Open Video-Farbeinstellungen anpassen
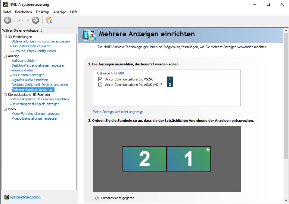289x204 pixels. pos(36,114)
